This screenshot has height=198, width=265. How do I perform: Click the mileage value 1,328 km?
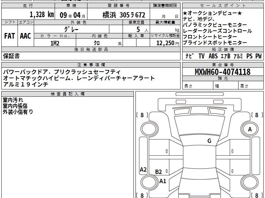[42, 15]
